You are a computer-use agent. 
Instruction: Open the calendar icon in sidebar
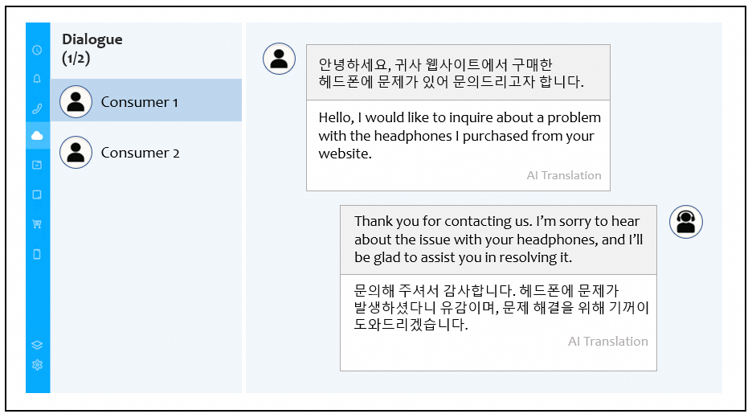point(37,165)
